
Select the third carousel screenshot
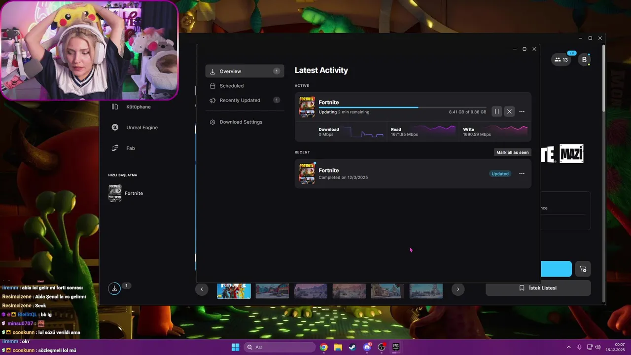[x=311, y=291]
